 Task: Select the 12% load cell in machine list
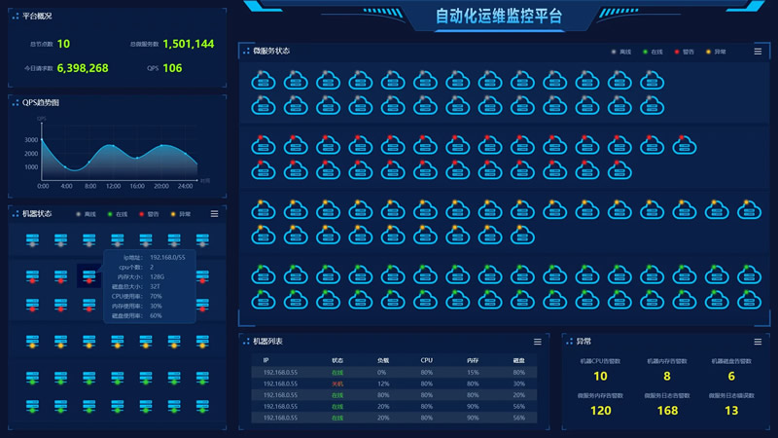coord(383,383)
